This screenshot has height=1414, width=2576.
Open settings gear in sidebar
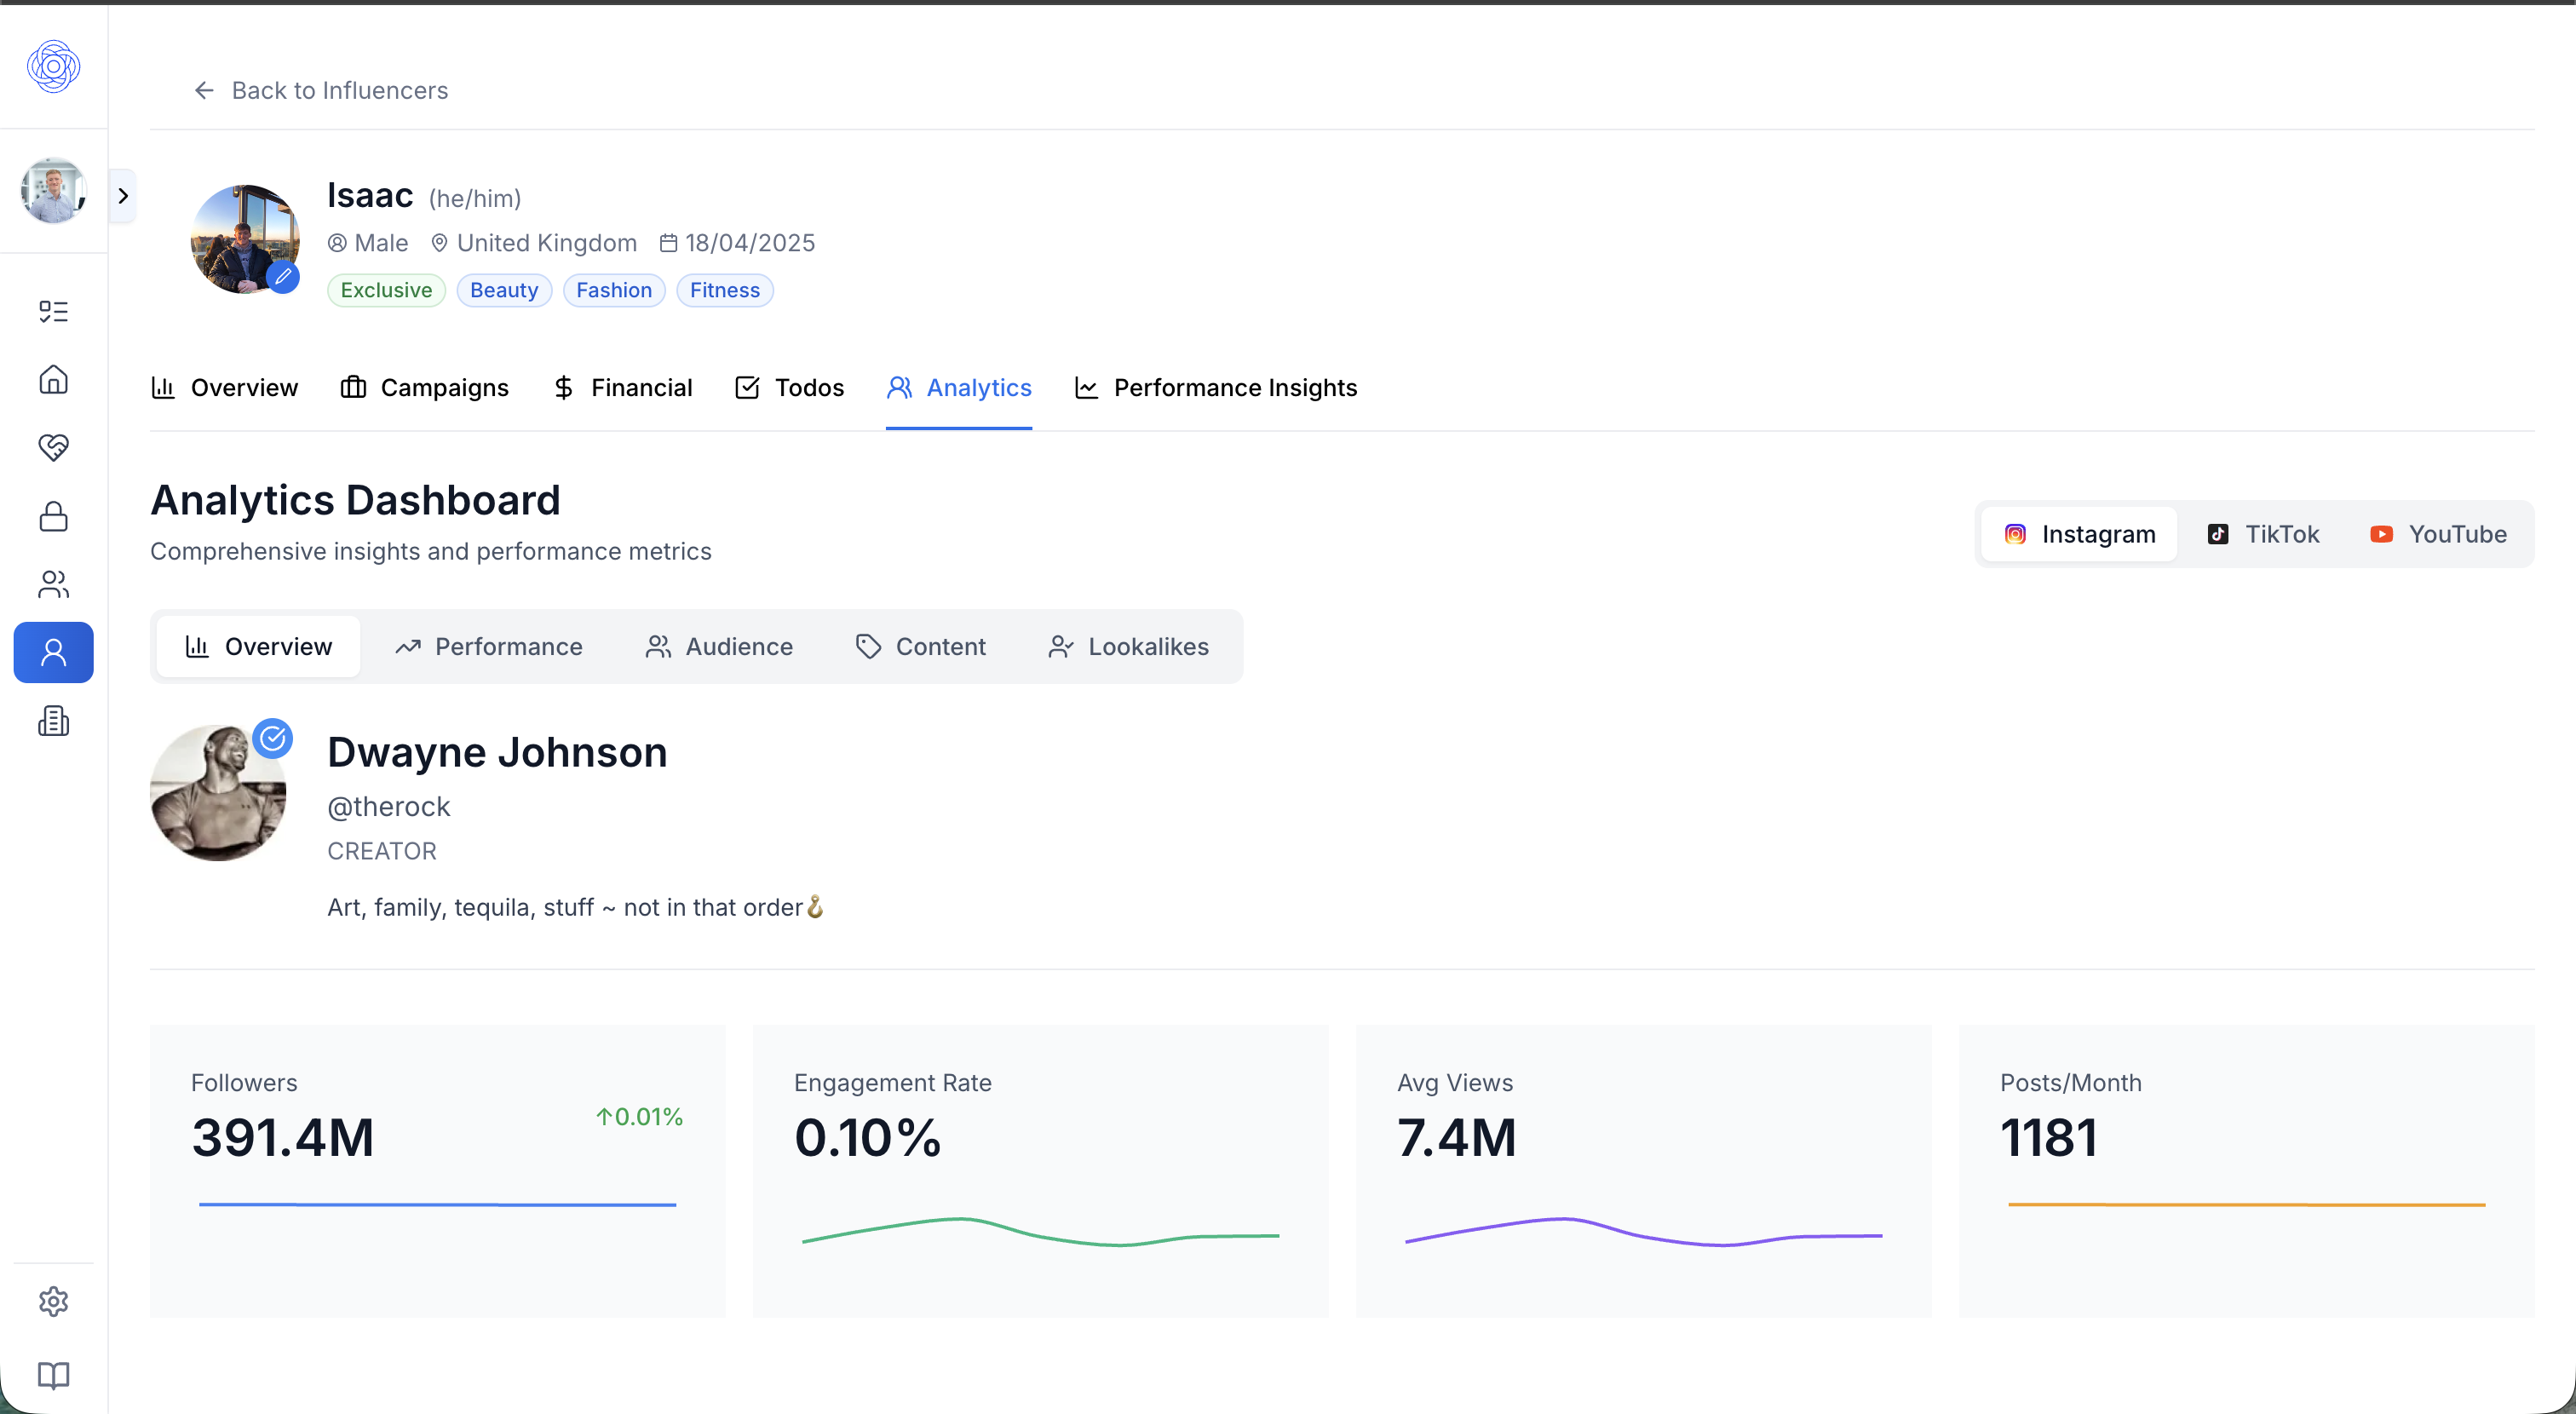click(x=53, y=1301)
